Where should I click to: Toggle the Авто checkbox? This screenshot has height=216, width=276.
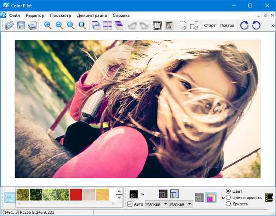[x=130, y=204]
